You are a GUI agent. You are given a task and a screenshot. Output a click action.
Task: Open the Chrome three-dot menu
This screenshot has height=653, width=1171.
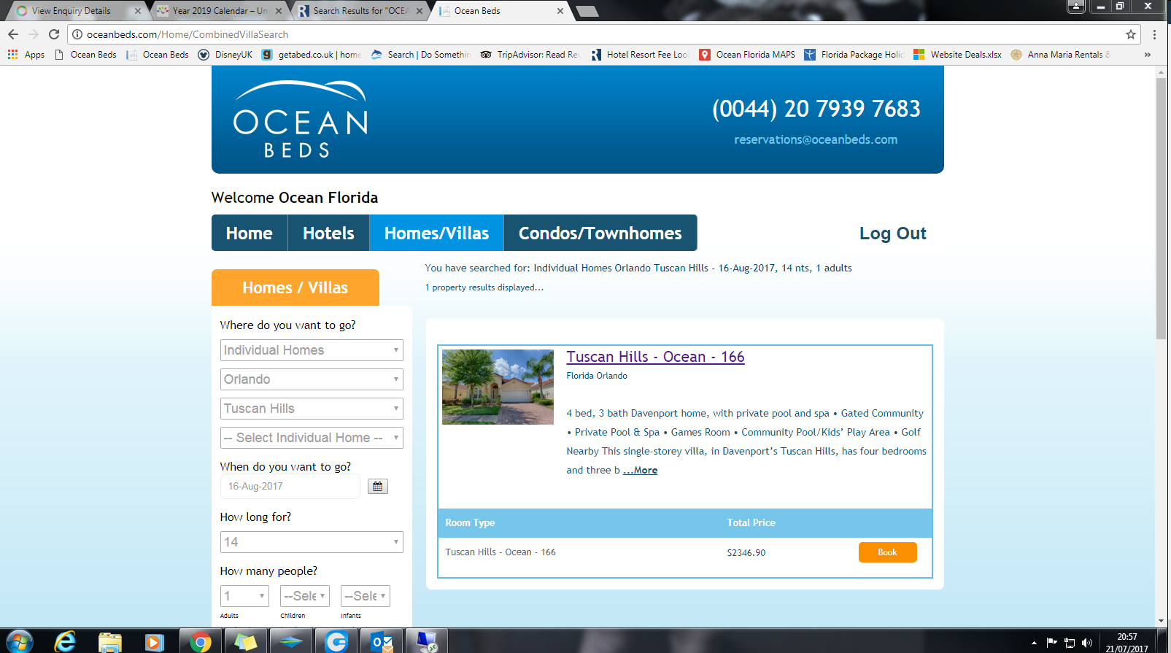1154,34
